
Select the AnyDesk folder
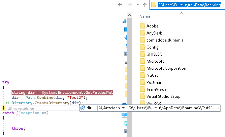click(154, 33)
